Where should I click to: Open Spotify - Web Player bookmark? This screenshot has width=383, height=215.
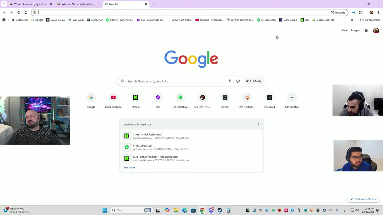tap(119, 20)
